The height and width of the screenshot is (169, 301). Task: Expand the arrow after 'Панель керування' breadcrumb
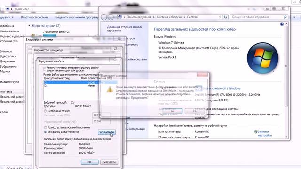click(x=154, y=17)
